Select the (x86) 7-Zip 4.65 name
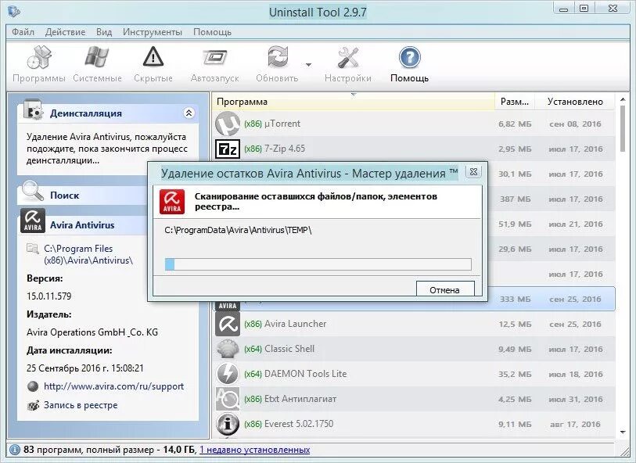Viewport: 636px width, 463px height. tap(275, 149)
